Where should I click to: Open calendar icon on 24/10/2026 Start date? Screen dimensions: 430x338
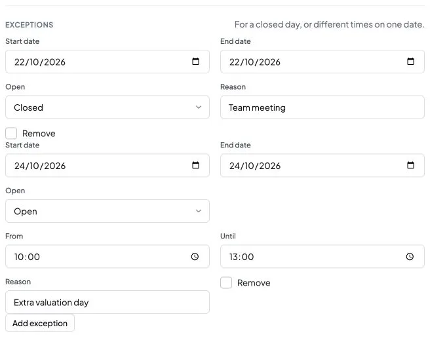(x=195, y=165)
